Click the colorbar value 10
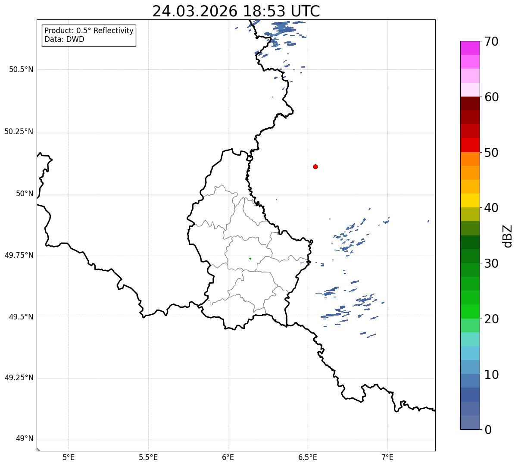 [491, 375]
